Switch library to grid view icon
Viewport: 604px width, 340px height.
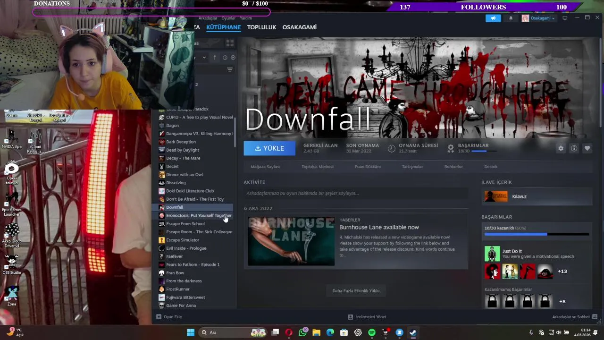click(230, 43)
